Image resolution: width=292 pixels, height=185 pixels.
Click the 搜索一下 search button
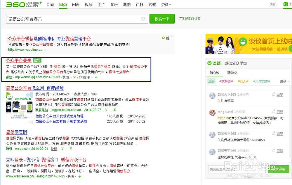[162, 18]
